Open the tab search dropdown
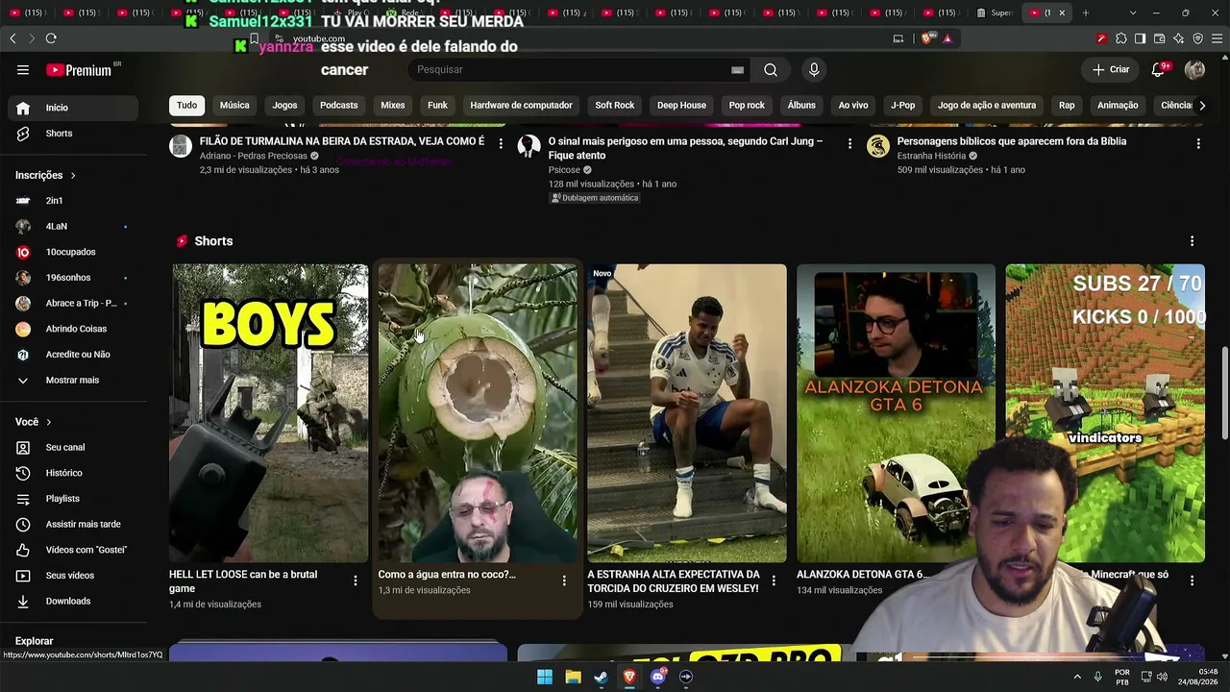 [1133, 12]
